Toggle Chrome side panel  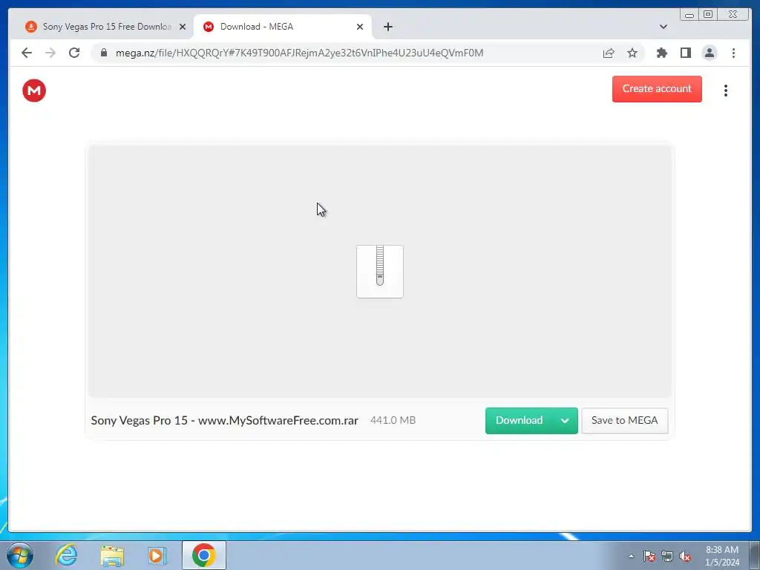click(685, 53)
